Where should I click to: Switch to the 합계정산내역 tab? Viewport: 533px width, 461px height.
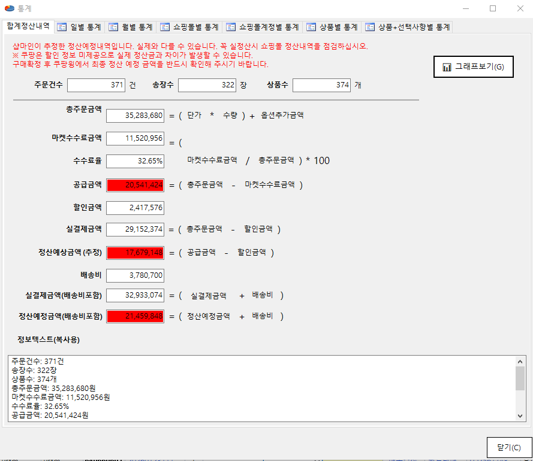tap(28, 26)
